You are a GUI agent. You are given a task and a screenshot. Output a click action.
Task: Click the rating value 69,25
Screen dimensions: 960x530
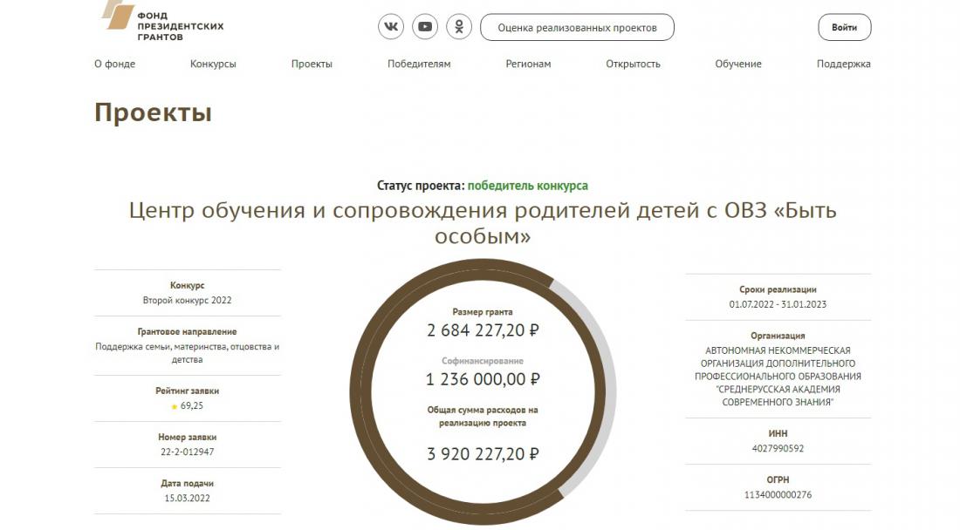point(192,405)
